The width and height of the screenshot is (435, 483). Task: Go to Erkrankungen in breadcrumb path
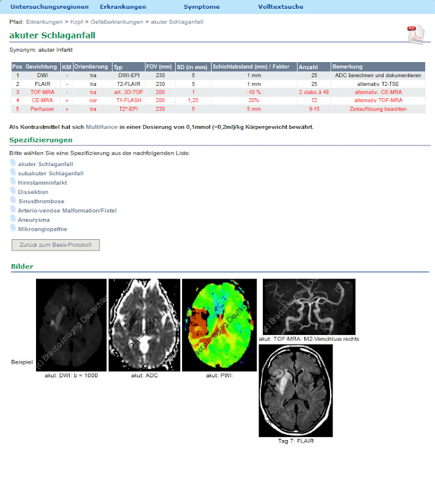(x=44, y=22)
